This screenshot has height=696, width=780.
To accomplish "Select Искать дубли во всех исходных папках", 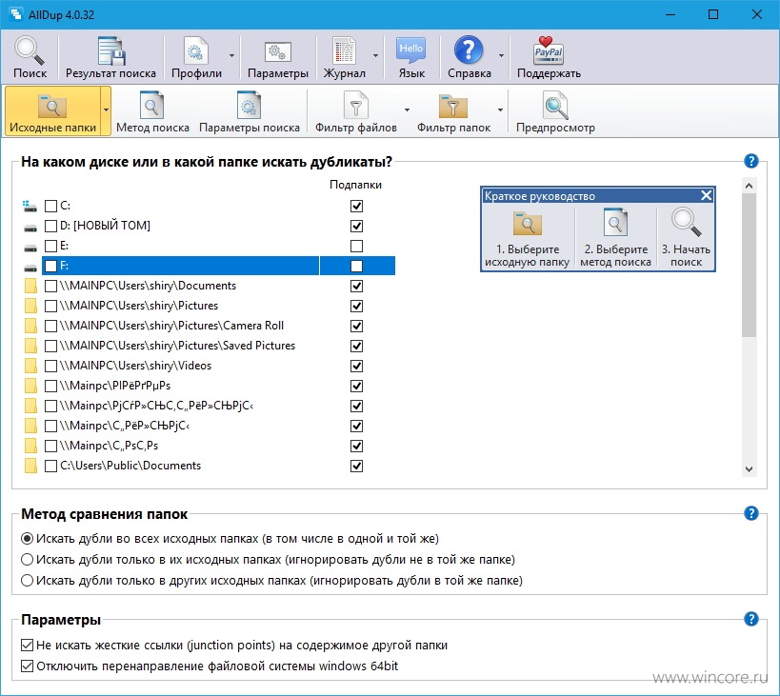I will point(28,538).
